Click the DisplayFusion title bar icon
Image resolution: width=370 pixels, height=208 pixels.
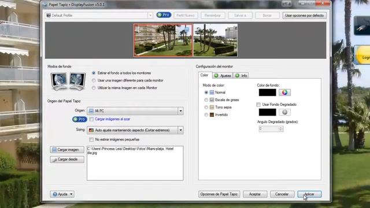(45, 5)
